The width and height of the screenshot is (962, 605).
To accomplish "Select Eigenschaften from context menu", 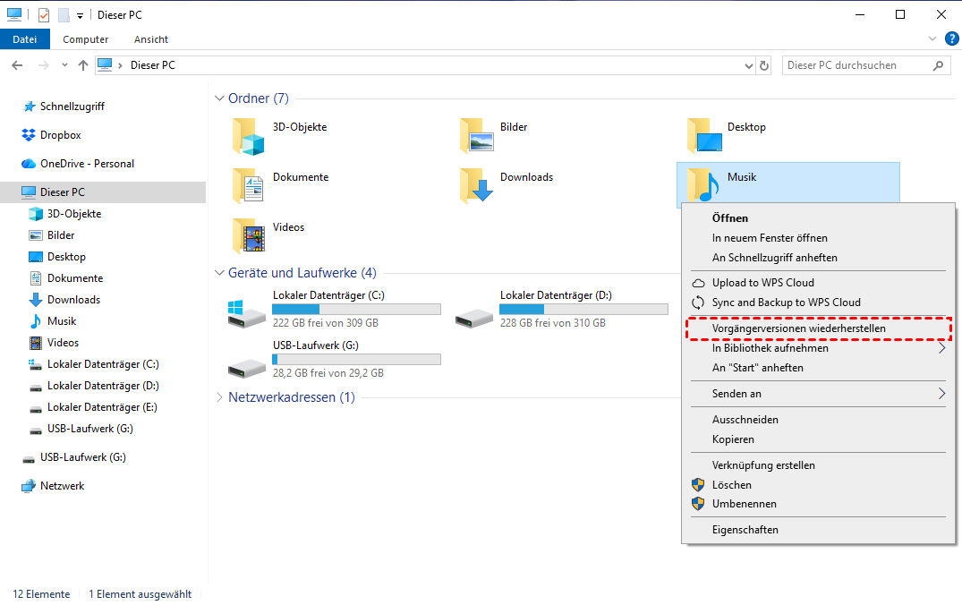I will (x=745, y=530).
